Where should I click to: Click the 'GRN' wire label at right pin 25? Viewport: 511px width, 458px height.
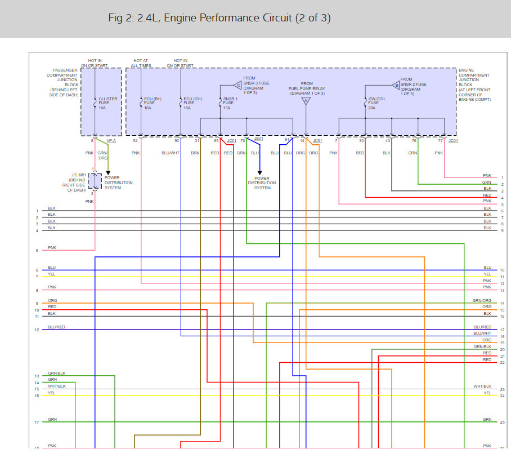487,420
